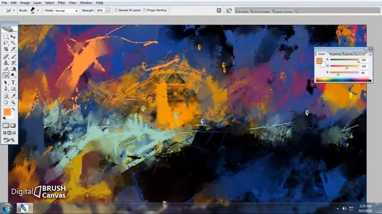Open the Help menu

tap(100, 2)
